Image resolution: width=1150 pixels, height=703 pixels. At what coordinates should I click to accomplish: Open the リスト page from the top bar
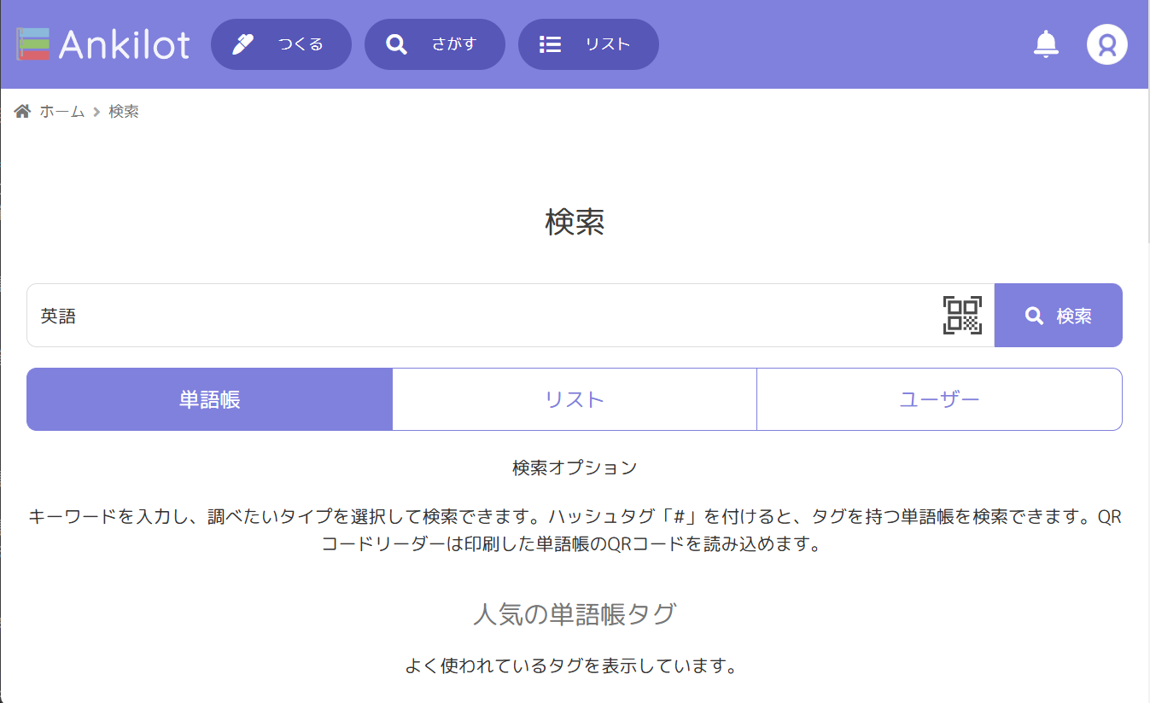[x=588, y=44]
